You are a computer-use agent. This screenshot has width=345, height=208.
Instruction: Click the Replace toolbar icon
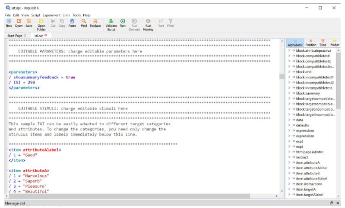[x=95, y=21]
